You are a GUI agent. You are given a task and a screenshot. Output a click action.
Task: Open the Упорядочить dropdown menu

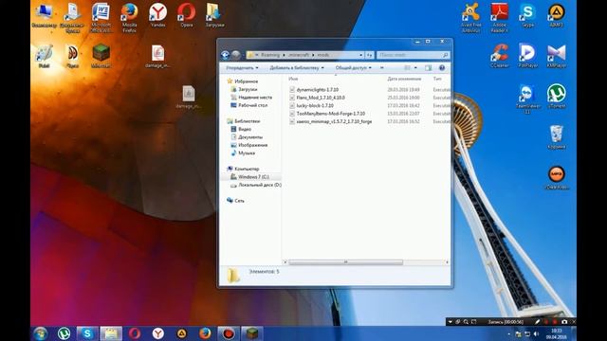[x=242, y=67]
